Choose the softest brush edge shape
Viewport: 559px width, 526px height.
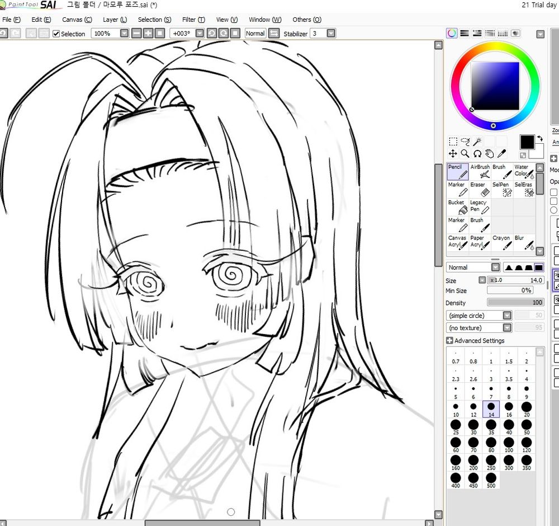click(509, 267)
